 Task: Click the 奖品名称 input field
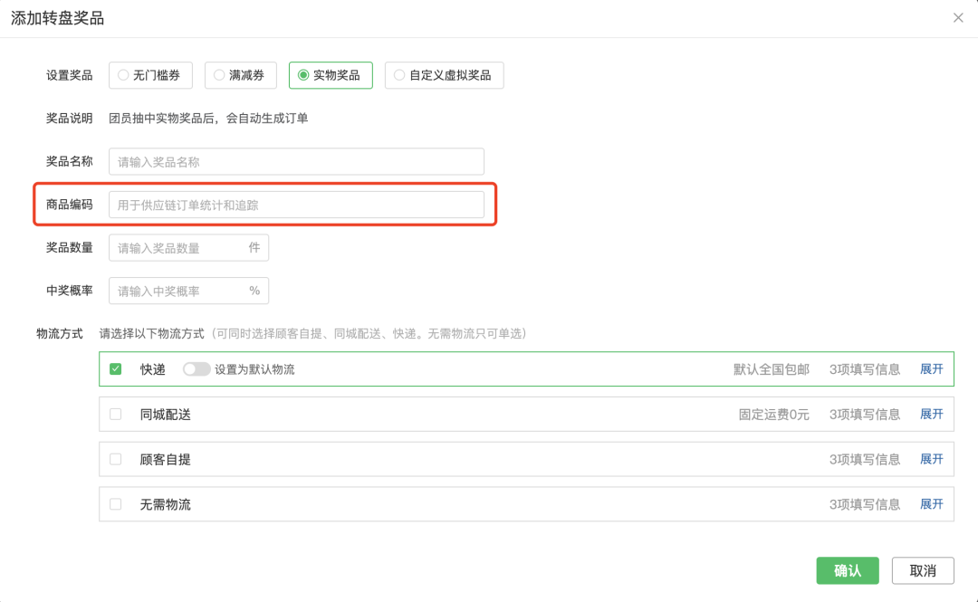(x=296, y=162)
